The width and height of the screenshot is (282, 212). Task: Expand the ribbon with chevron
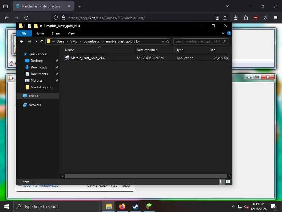223,33
